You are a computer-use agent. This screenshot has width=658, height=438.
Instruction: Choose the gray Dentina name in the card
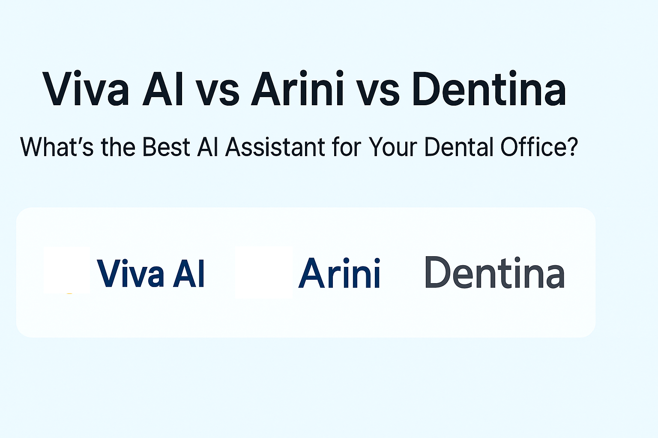tap(494, 273)
